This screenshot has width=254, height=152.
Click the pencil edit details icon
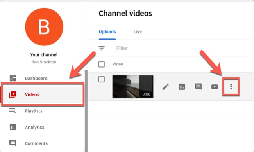pyautogui.click(x=166, y=87)
